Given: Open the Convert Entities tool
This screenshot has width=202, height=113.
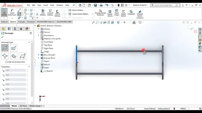Looking at the screenshot, I should coord(50,13).
